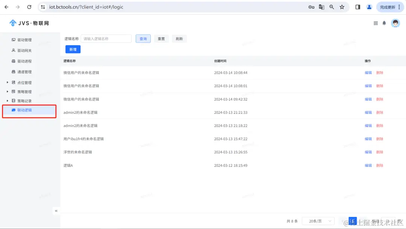Click the date 2024-03-12 18:15:49

(x=231, y=165)
